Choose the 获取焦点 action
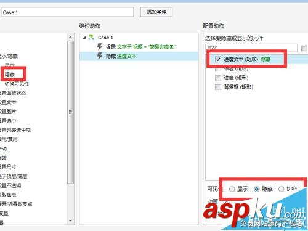This screenshot has height=231, width=308. point(8,195)
